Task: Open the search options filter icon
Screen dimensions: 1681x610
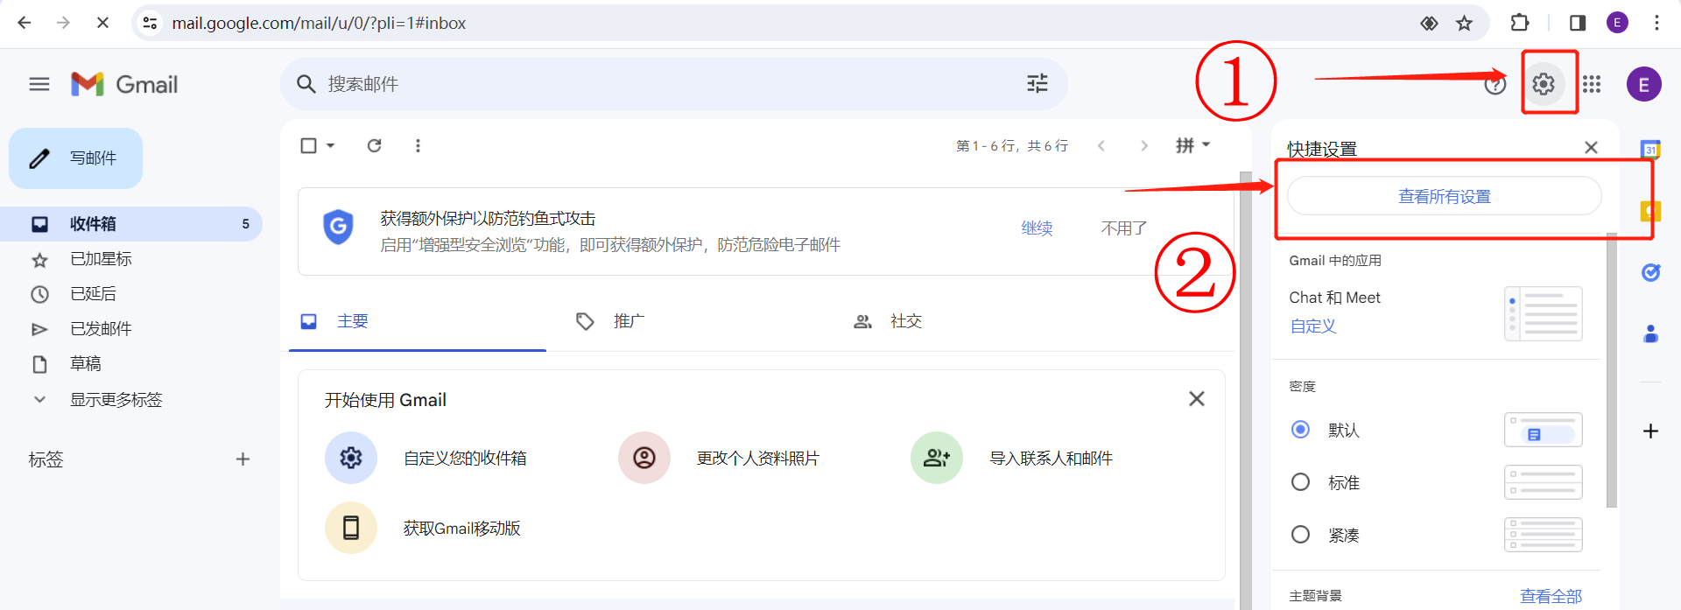Action: (1037, 84)
